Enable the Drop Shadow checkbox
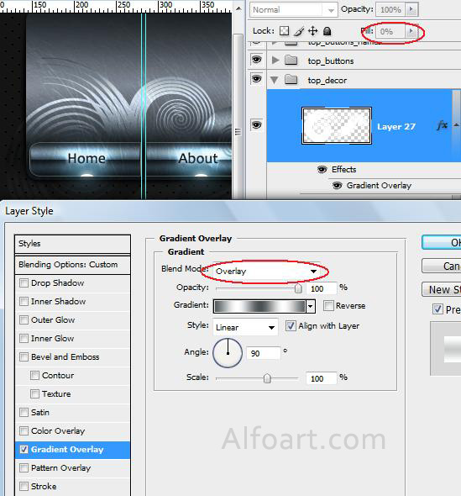461x496 pixels. tap(24, 282)
